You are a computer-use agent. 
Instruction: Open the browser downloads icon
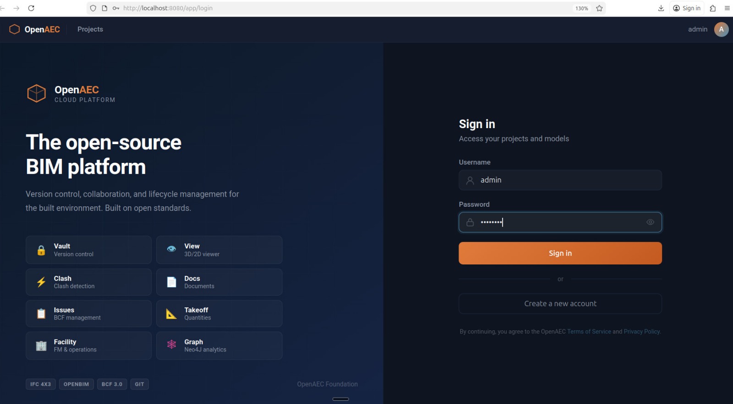click(661, 8)
